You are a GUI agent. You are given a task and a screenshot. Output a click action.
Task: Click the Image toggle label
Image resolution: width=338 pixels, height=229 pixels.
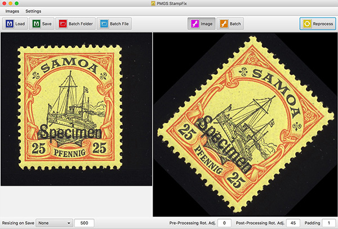tap(207, 24)
